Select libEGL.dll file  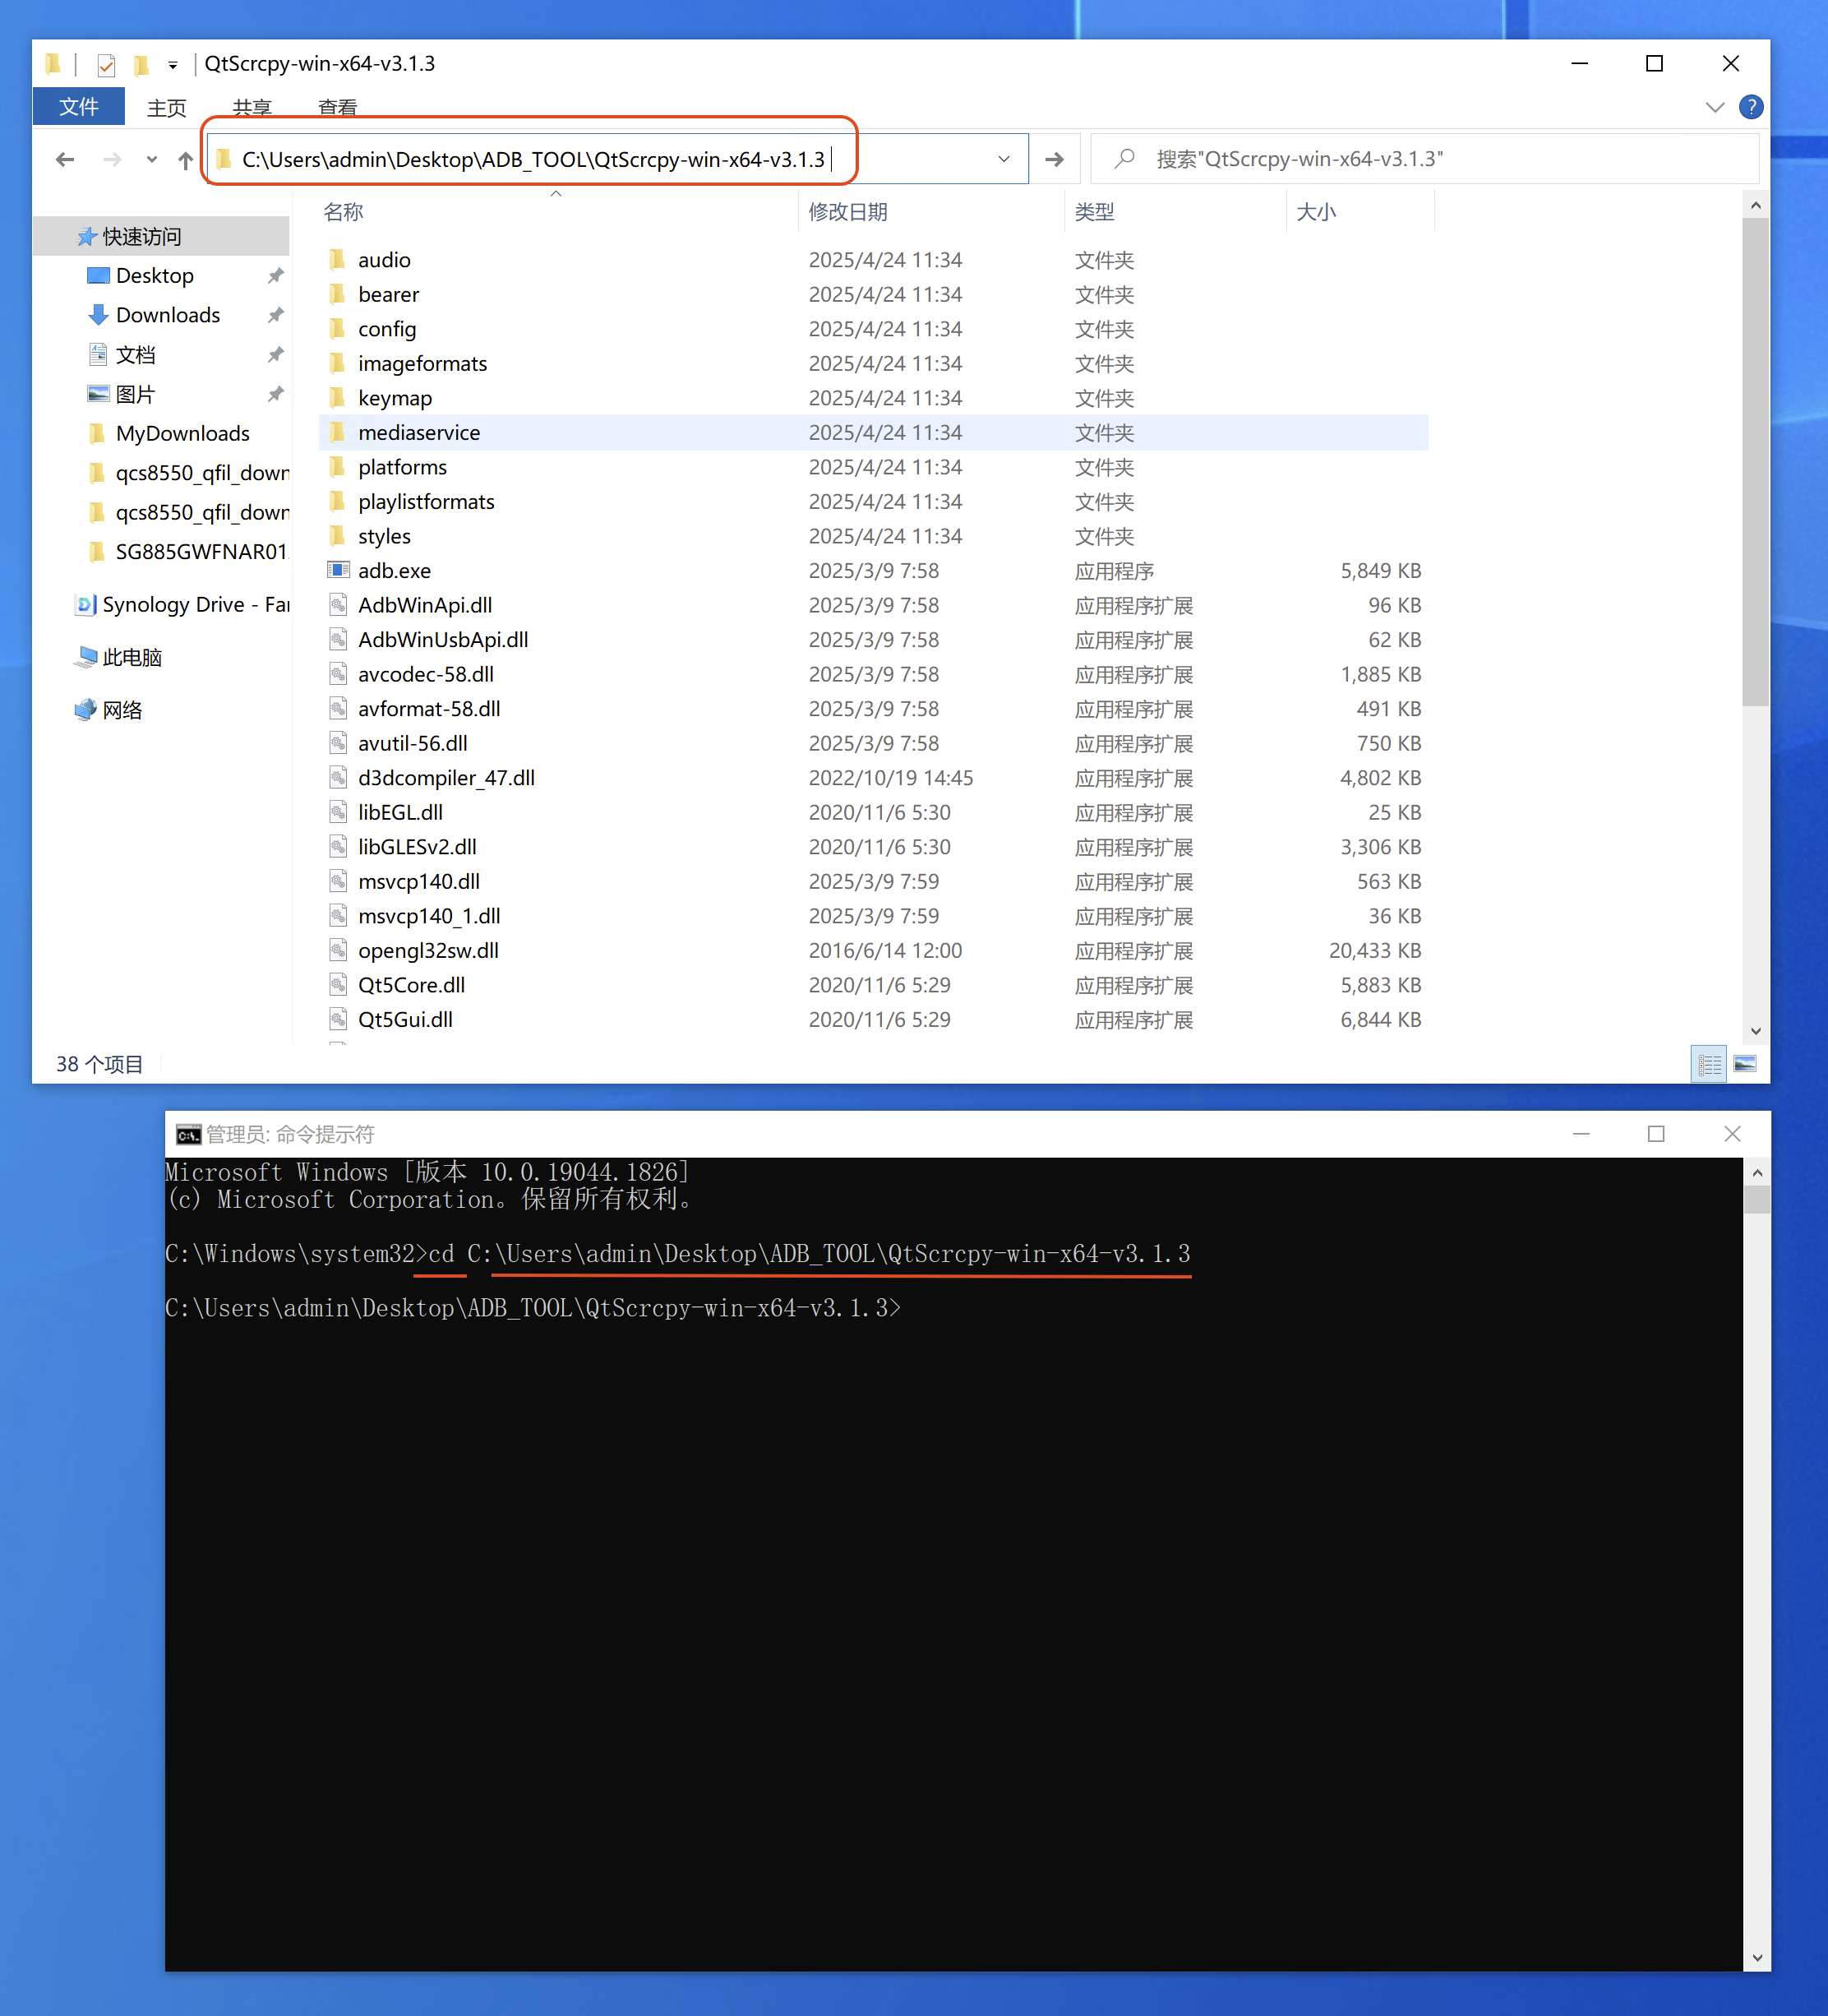(x=399, y=812)
